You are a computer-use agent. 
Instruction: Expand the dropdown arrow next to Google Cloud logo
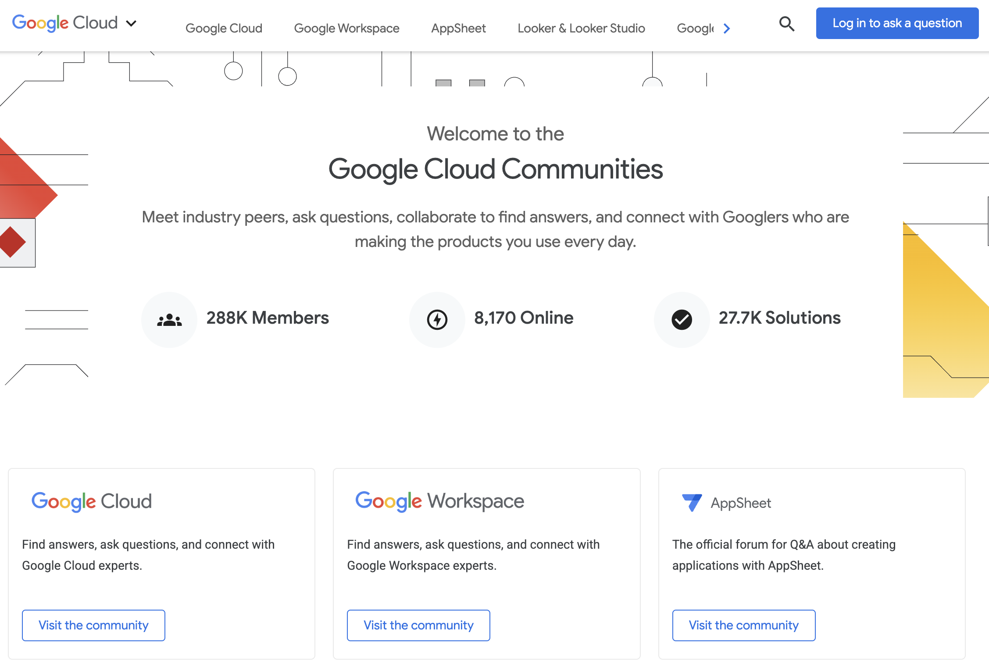[131, 23]
